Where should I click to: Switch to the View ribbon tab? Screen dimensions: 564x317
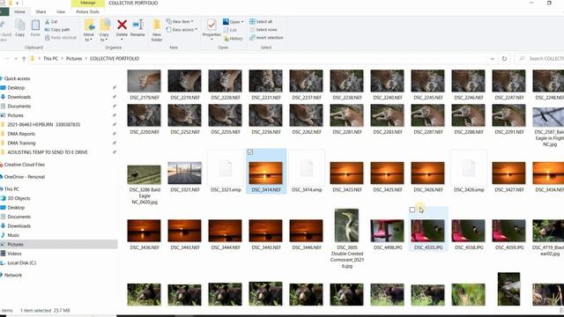pos(61,11)
